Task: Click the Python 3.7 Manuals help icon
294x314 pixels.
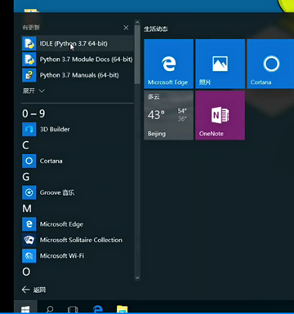Action: (29, 75)
